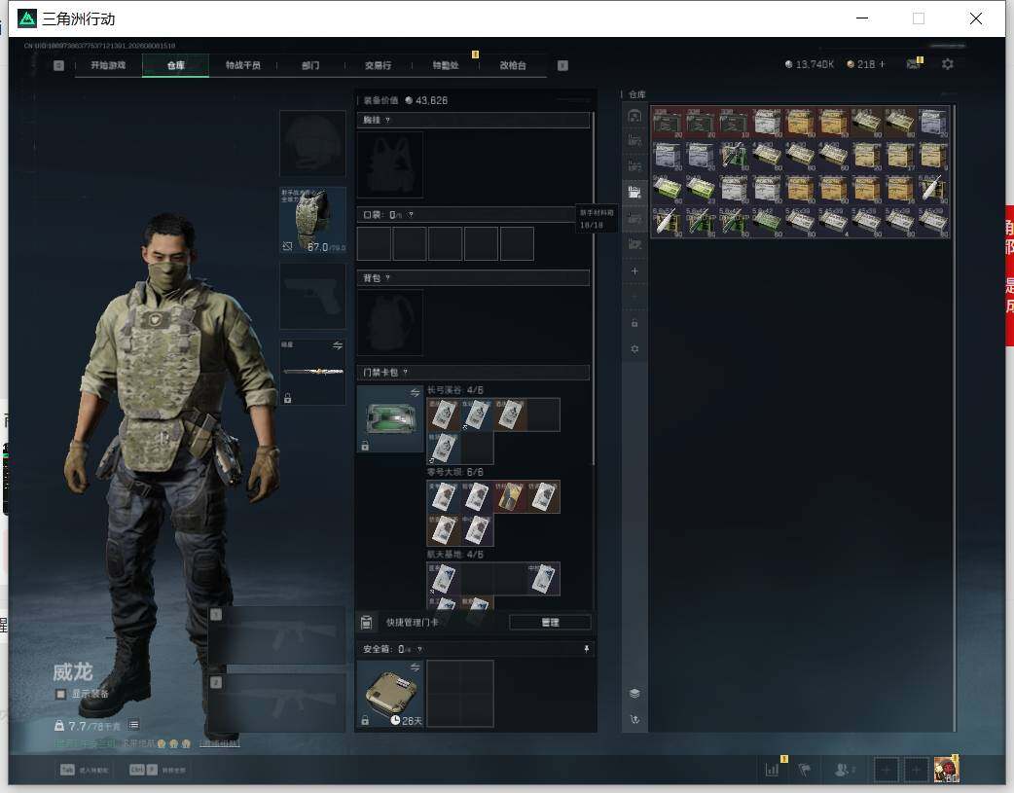
Task: Select the third stash container icon in sidebar
Action: click(634, 167)
